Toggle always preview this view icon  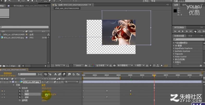[52, 65]
